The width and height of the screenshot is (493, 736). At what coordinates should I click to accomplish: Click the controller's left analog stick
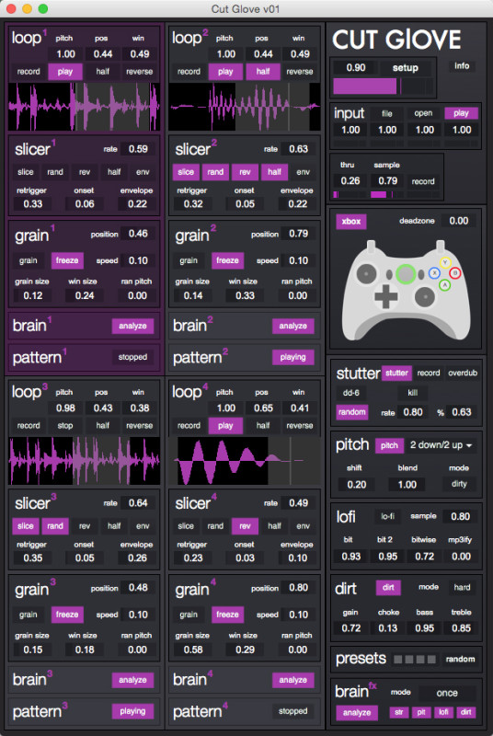tap(366, 273)
